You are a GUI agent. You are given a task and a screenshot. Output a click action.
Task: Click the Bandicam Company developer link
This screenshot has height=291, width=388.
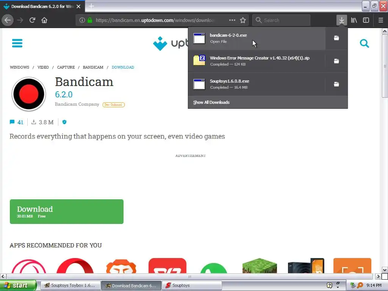click(77, 104)
